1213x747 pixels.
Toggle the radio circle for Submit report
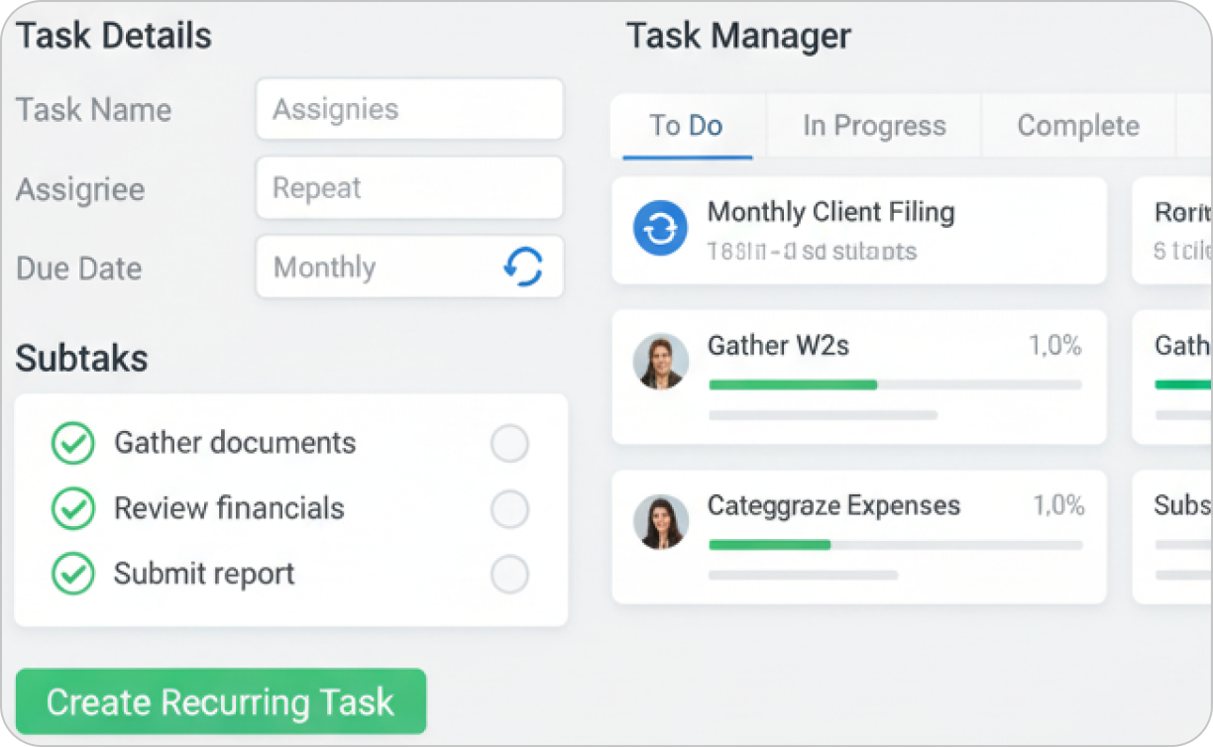(x=509, y=575)
